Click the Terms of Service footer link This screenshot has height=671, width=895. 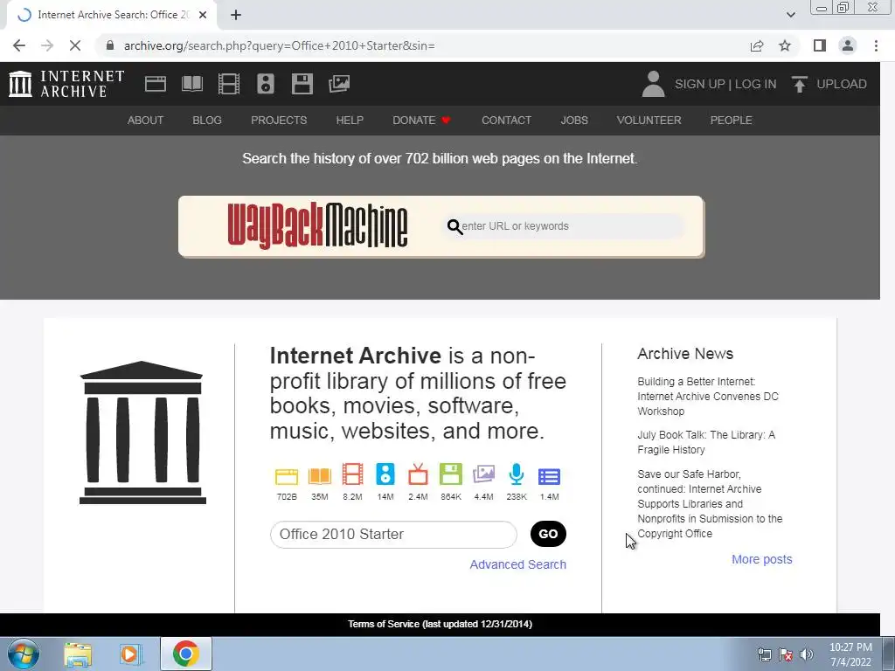point(441,624)
